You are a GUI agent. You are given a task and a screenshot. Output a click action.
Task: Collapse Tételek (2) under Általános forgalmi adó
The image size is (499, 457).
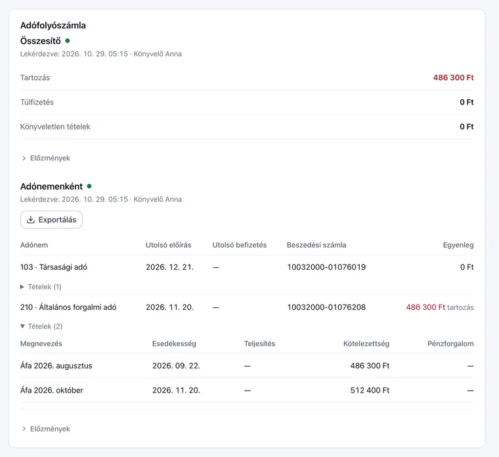[x=41, y=326]
